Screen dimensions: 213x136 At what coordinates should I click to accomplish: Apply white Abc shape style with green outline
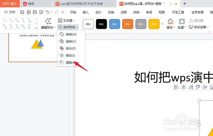(x=88, y=24)
